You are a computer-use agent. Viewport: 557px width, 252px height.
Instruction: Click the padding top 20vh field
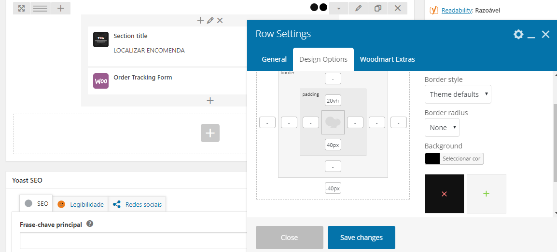click(333, 101)
